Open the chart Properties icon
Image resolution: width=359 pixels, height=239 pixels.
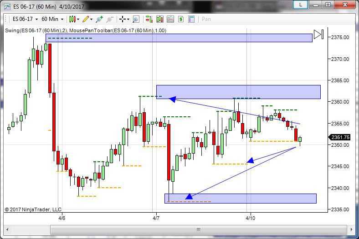point(191,19)
